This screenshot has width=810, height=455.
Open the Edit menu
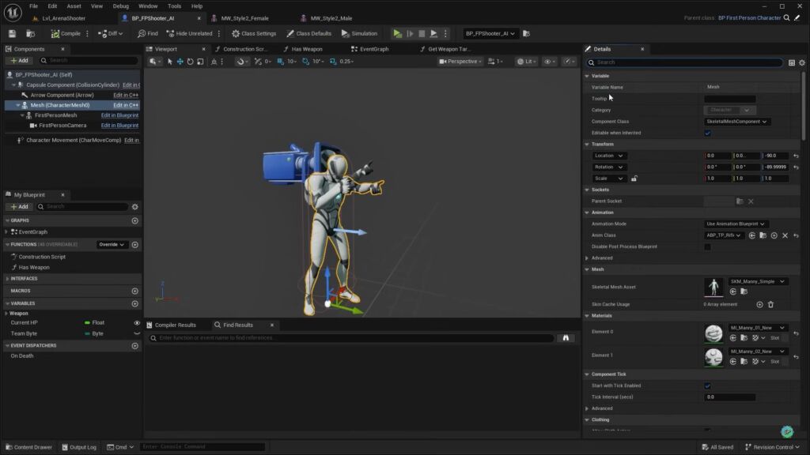click(x=51, y=6)
